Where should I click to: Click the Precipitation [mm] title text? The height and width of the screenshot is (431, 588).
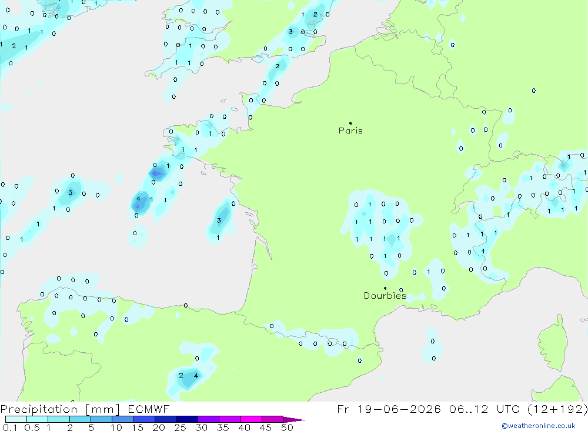[x=60, y=409]
